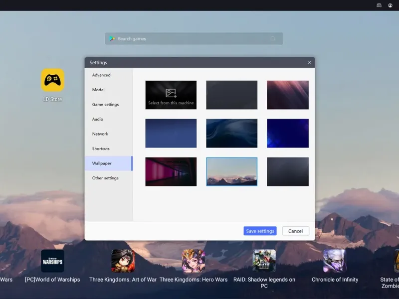Launch World of Warships game icon
The image size is (399, 299).
click(x=52, y=261)
